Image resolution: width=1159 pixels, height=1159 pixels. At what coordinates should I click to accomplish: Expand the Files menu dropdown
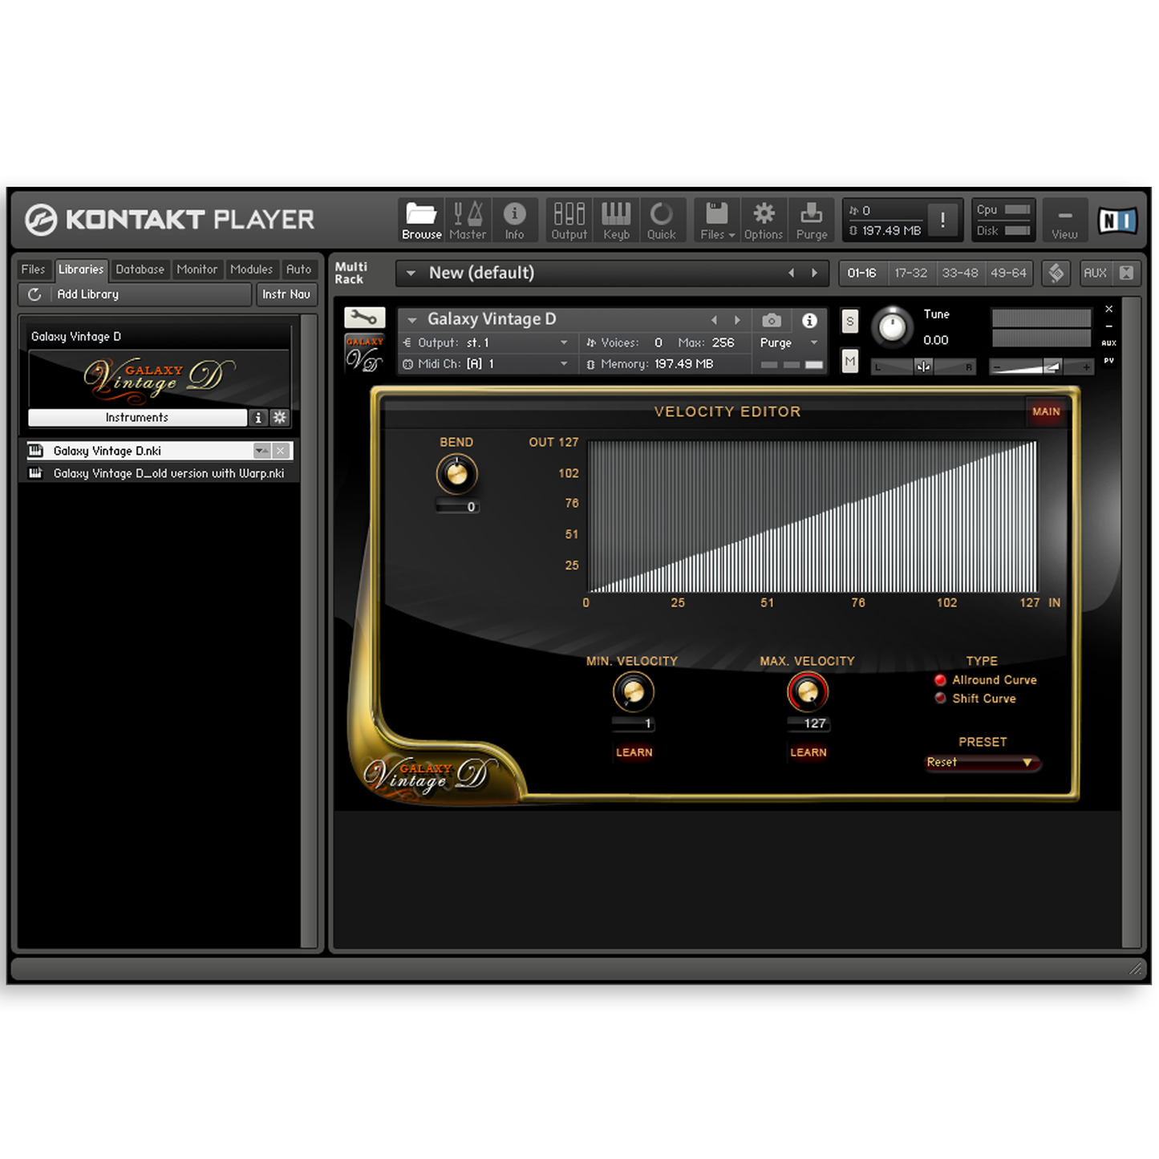[x=717, y=219]
